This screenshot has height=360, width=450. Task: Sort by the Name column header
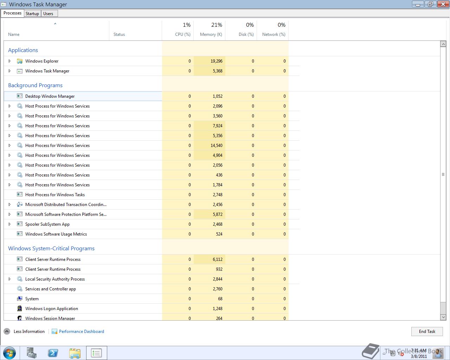click(x=56, y=31)
